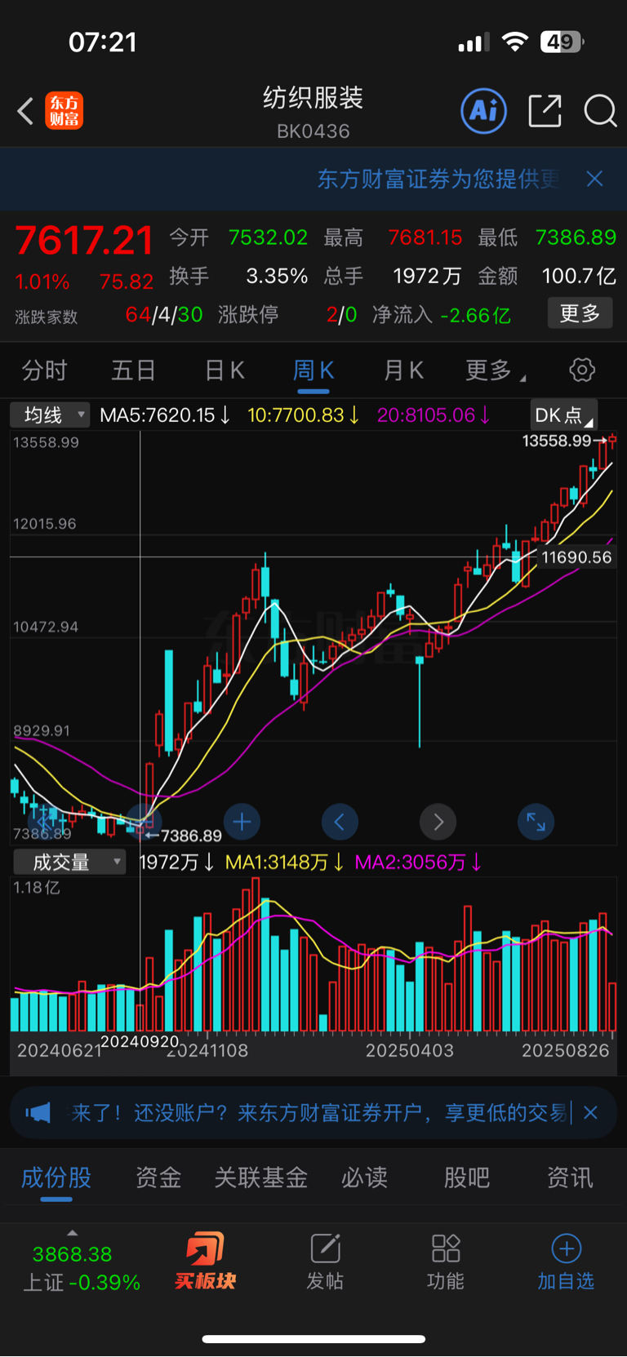Image resolution: width=627 pixels, height=1357 pixels.
Task: Tap 加自选 add to watchlist
Action: [x=566, y=1262]
